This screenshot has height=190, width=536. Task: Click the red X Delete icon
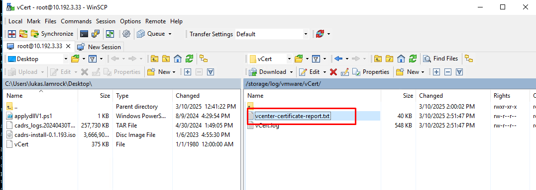coord(333,72)
